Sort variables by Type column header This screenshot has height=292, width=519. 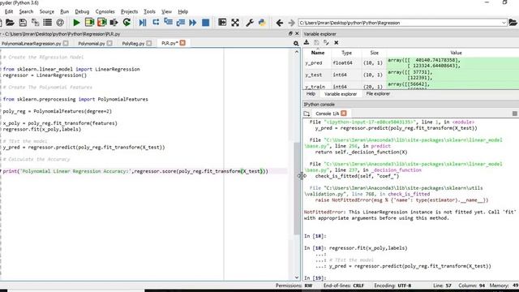[x=346, y=53]
